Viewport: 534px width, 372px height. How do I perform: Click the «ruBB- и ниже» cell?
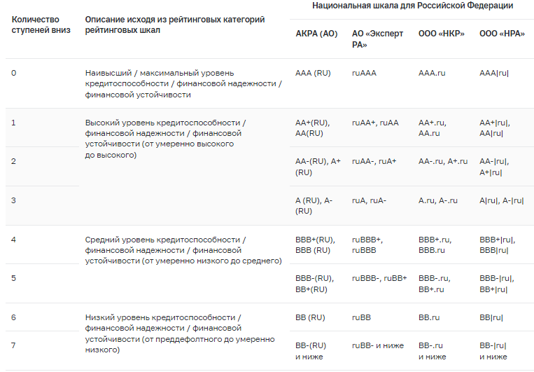(x=378, y=345)
